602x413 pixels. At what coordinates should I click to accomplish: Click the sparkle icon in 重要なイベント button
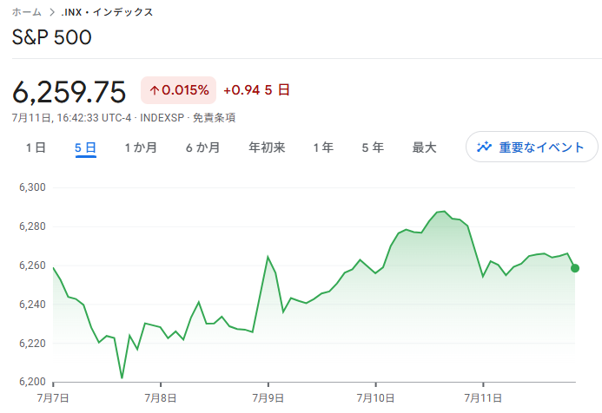click(x=484, y=147)
